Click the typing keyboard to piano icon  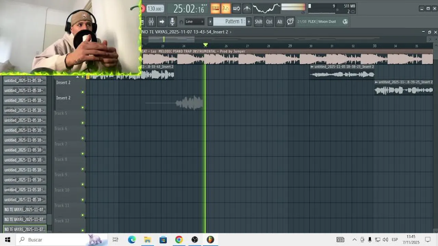pos(215,8)
